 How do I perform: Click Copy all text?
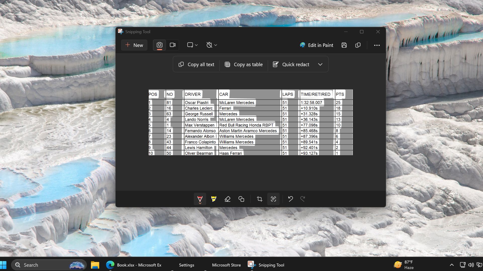[196, 64]
